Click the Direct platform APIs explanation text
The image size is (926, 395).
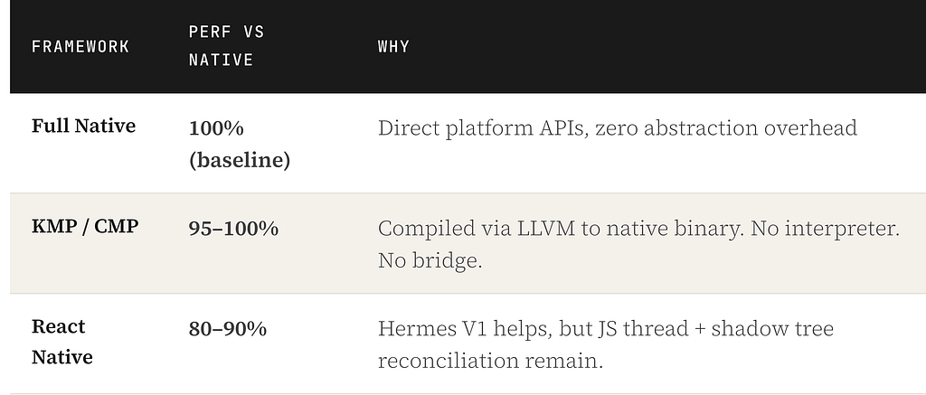coord(617,128)
